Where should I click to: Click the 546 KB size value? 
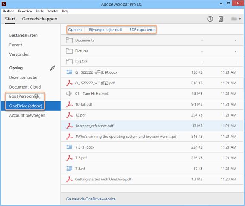(x=197, y=137)
